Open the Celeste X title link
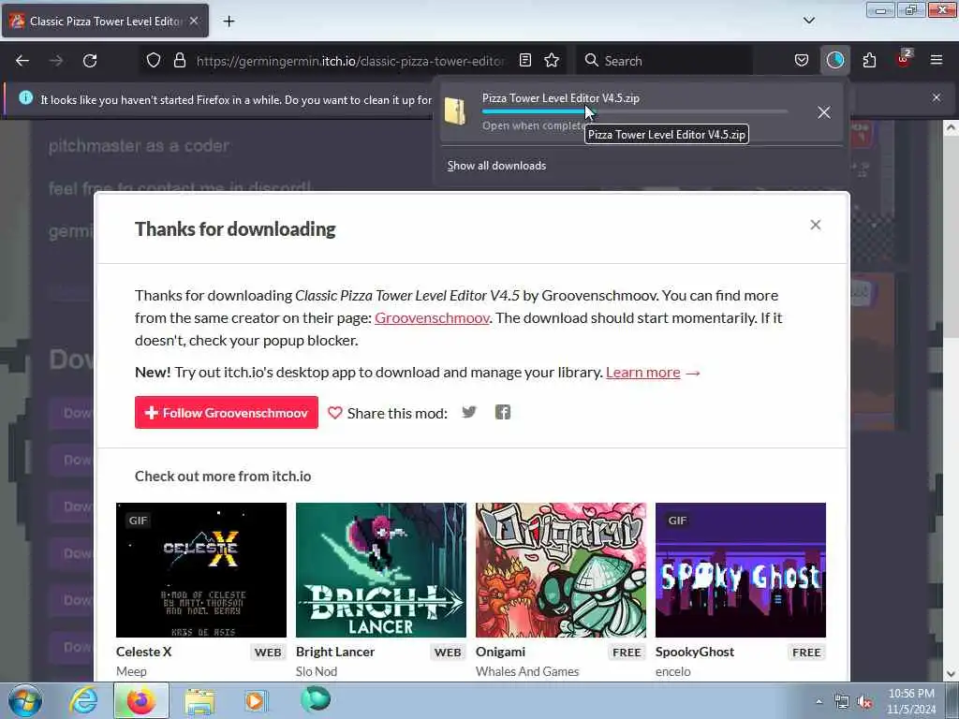 click(143, 652)
